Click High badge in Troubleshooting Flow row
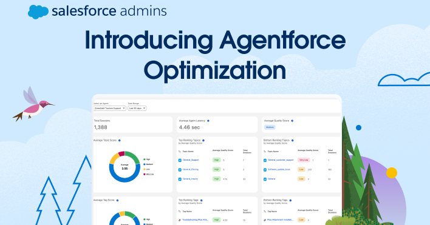 click(217, 220)
